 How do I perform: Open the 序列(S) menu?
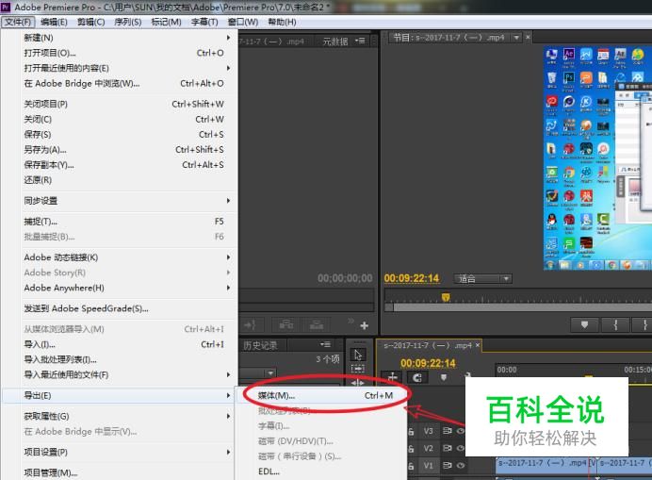(127, 22)
